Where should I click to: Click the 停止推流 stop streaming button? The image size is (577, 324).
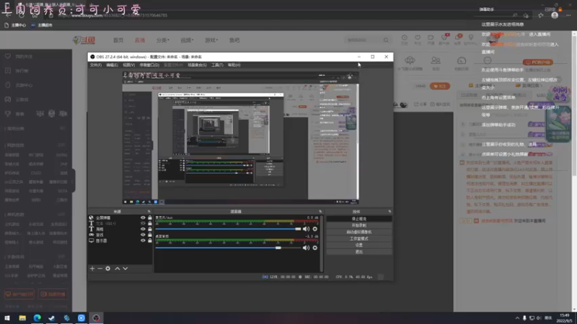pyautogui.click(x=358, y=219)
